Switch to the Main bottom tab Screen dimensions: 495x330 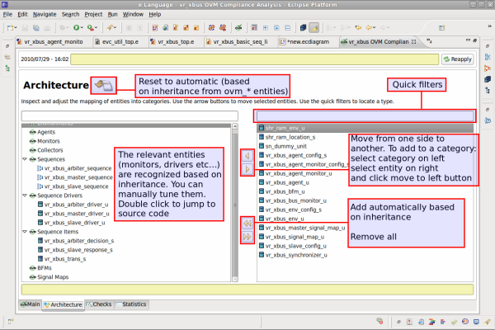click(x=31, y=304)
